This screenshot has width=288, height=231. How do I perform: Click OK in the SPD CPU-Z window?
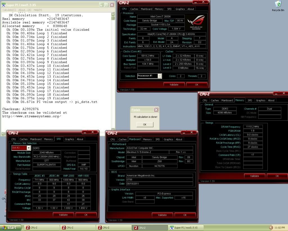pyautogui.click(x=86, y=215)
